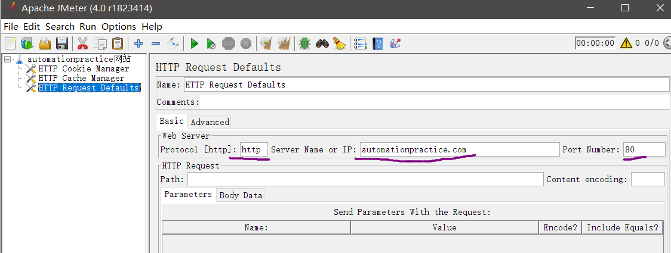Select HTTP Cache Manager in tree
Viewport: 671px width, 253px height.
click(81, 78)
